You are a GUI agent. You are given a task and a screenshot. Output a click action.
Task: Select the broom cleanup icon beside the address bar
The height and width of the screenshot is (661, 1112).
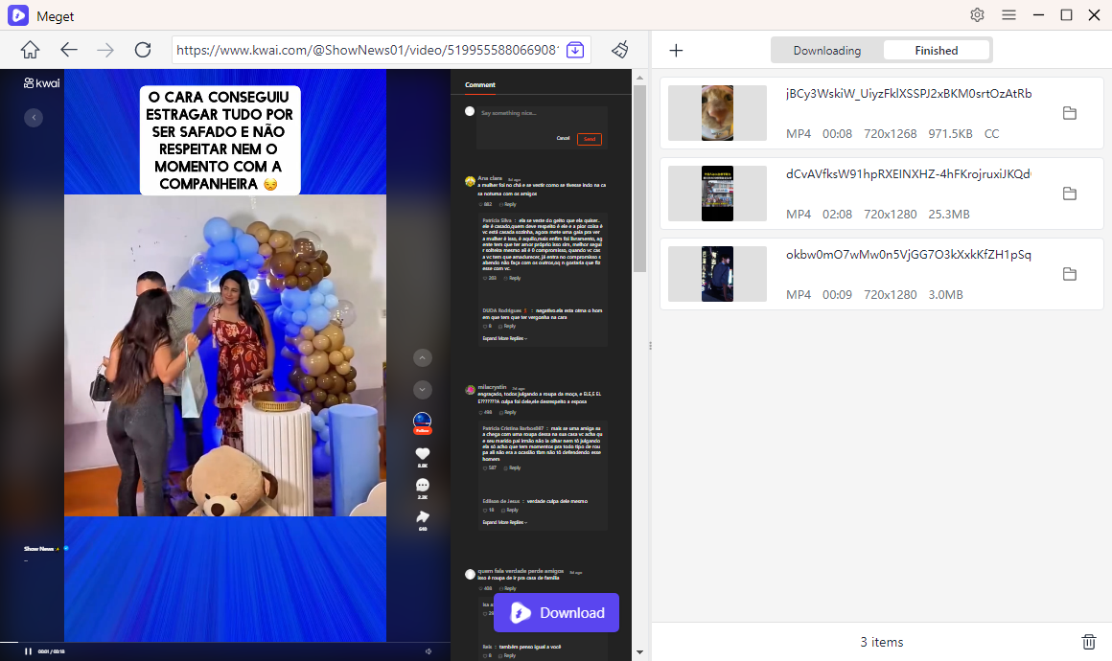[619, 50]
